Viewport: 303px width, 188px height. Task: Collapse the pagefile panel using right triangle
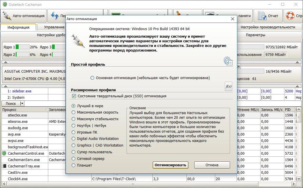coord(298,86)
